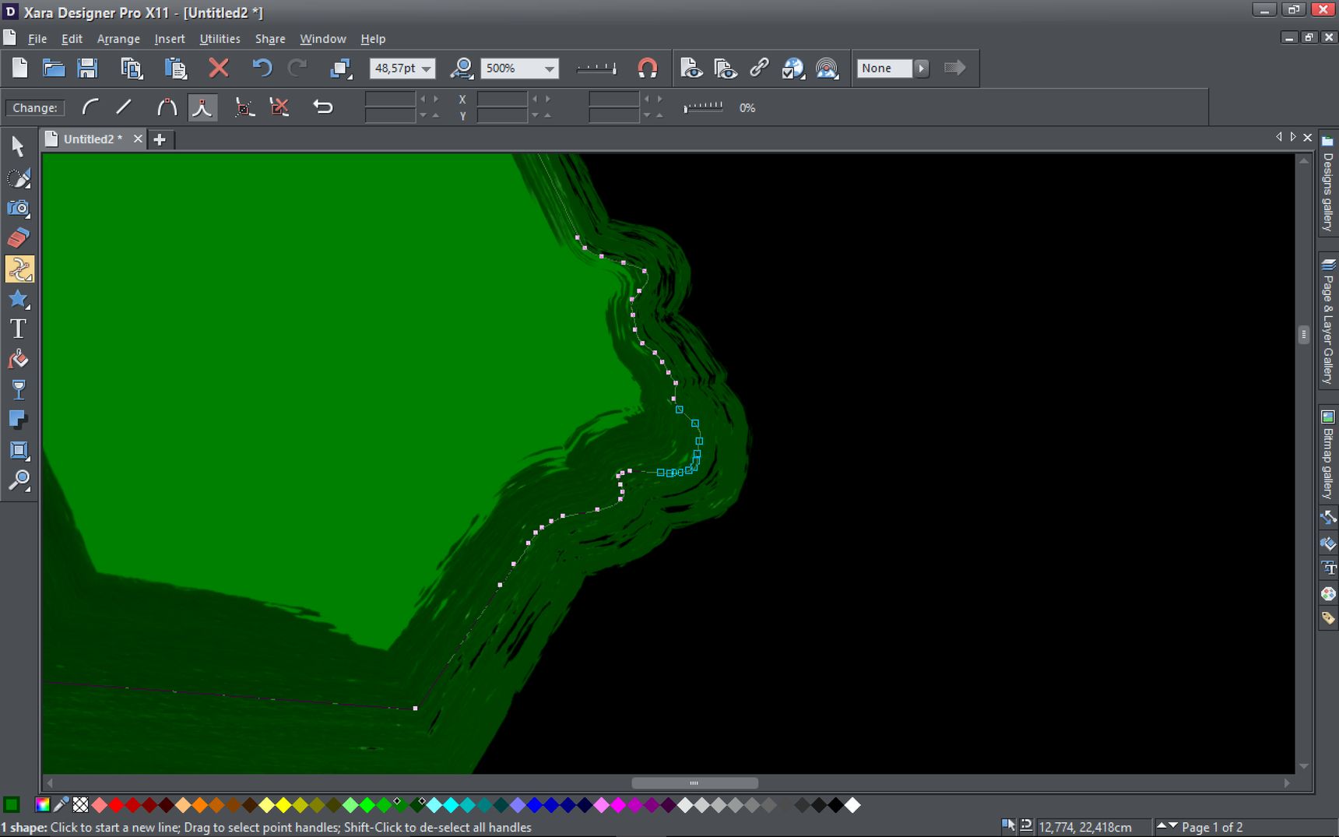Adjust the 0% smoothing slider
This screenshot has height=837, width=1339.
[x=703, y=107]
